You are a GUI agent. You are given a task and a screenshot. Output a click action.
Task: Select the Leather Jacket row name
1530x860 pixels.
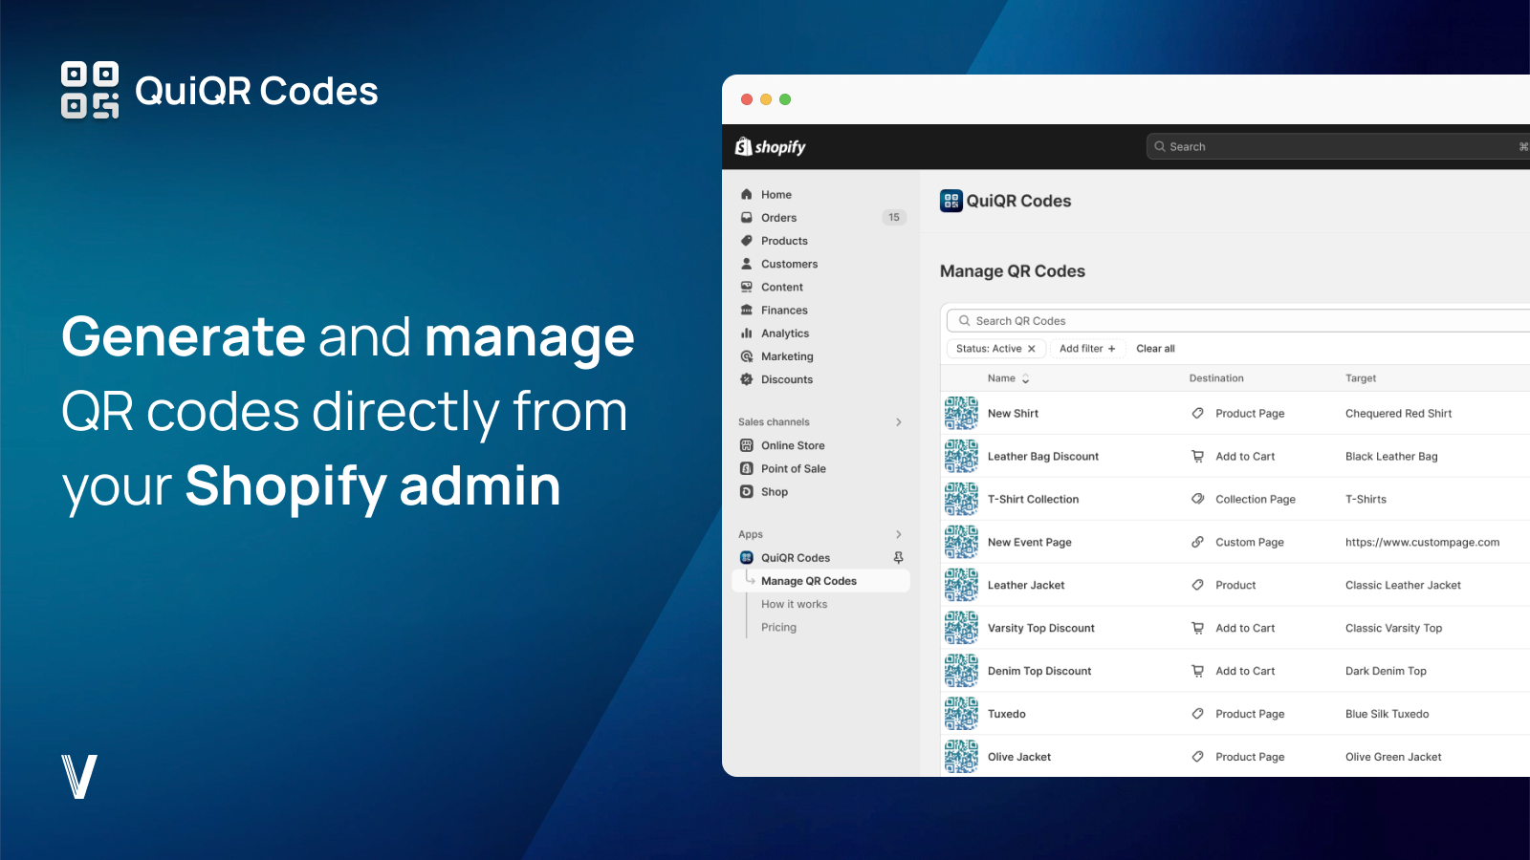(x=1025, y=586)
